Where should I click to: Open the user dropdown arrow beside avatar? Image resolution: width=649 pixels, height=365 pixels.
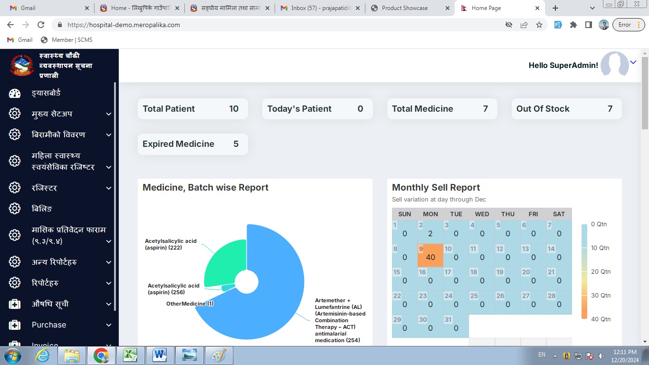tap(633, 62)
